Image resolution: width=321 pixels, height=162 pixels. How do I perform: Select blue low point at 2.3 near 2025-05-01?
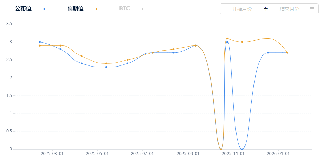pos(106,67)
